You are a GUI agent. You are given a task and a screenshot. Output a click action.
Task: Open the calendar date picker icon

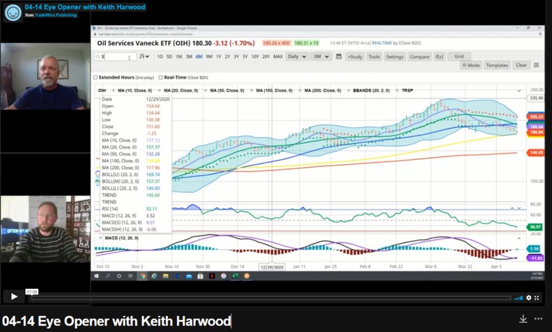click(339, 56)
